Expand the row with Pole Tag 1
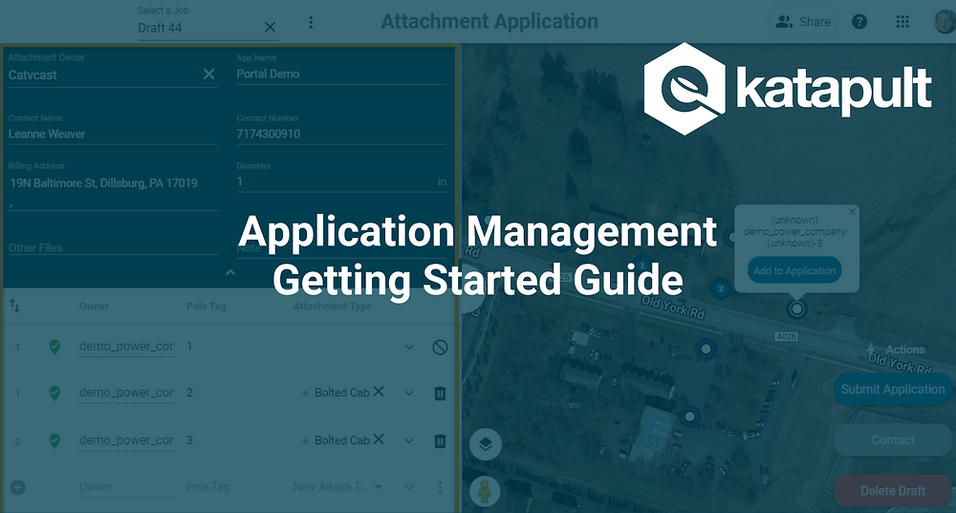956x513 pixels. [409, 348]
